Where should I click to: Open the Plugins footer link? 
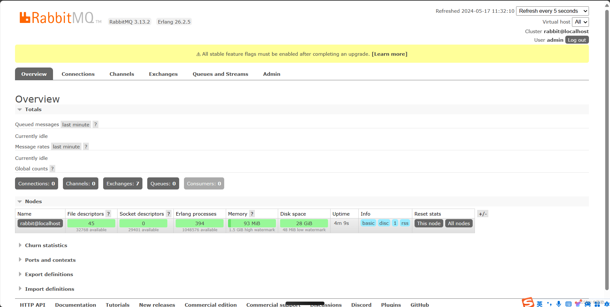click(391, 304)
